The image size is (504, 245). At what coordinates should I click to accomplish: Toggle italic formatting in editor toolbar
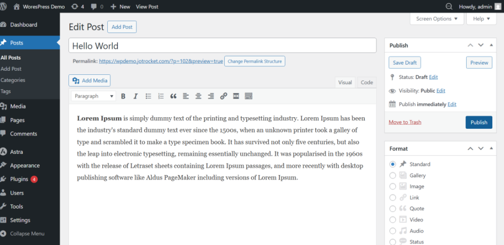pos(135,96)
